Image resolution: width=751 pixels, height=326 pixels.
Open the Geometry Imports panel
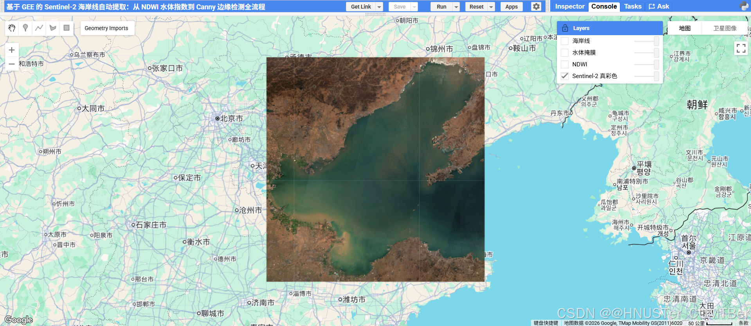(x=106, y=28)
